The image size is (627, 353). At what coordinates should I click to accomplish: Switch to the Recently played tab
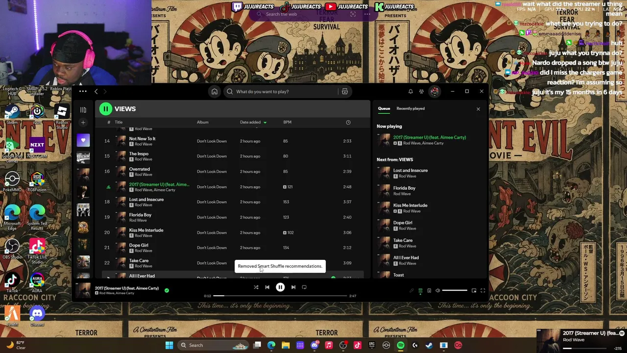pos(410,108)
